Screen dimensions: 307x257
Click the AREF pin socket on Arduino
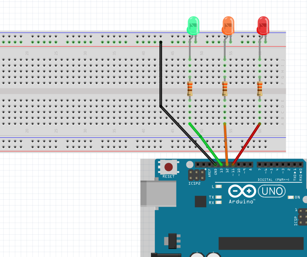[x=210, y=164]
